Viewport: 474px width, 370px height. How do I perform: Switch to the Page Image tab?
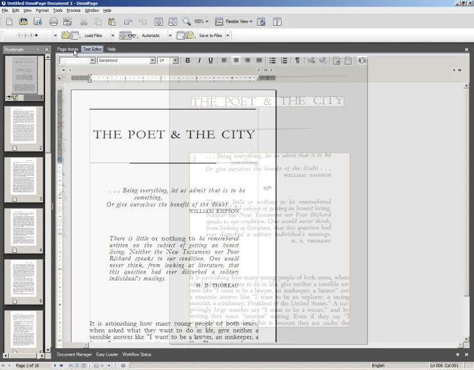pos(68,49)
